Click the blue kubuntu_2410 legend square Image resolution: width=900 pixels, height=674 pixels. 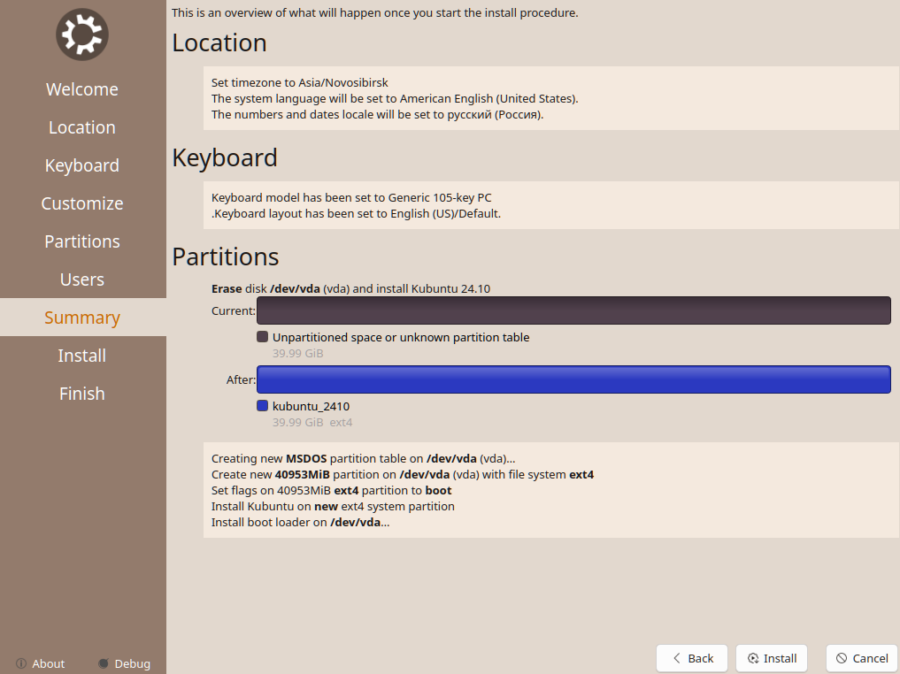[262, 406]
